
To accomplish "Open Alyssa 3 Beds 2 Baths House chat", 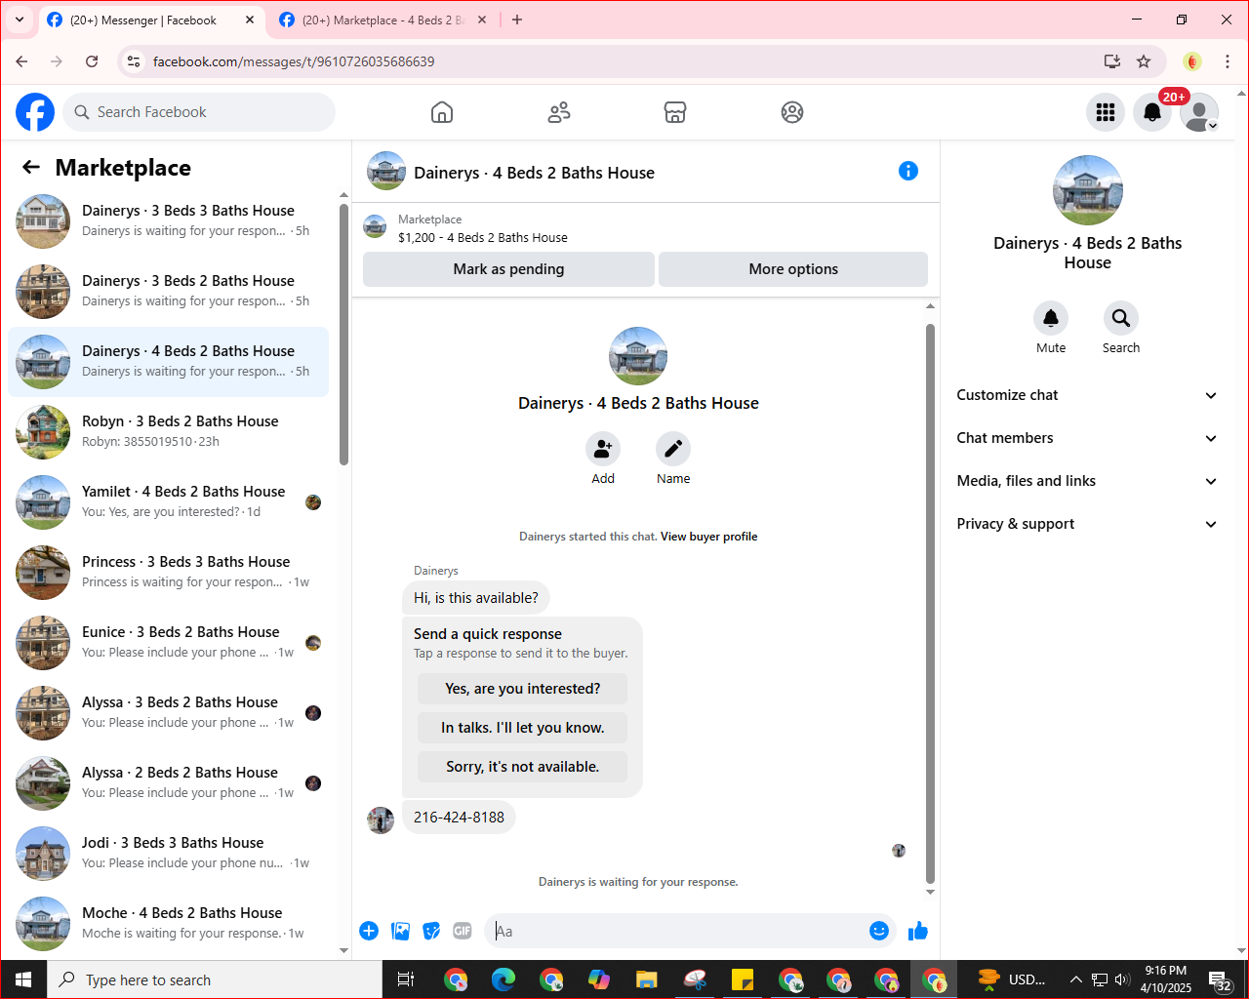I will (169, 713).
